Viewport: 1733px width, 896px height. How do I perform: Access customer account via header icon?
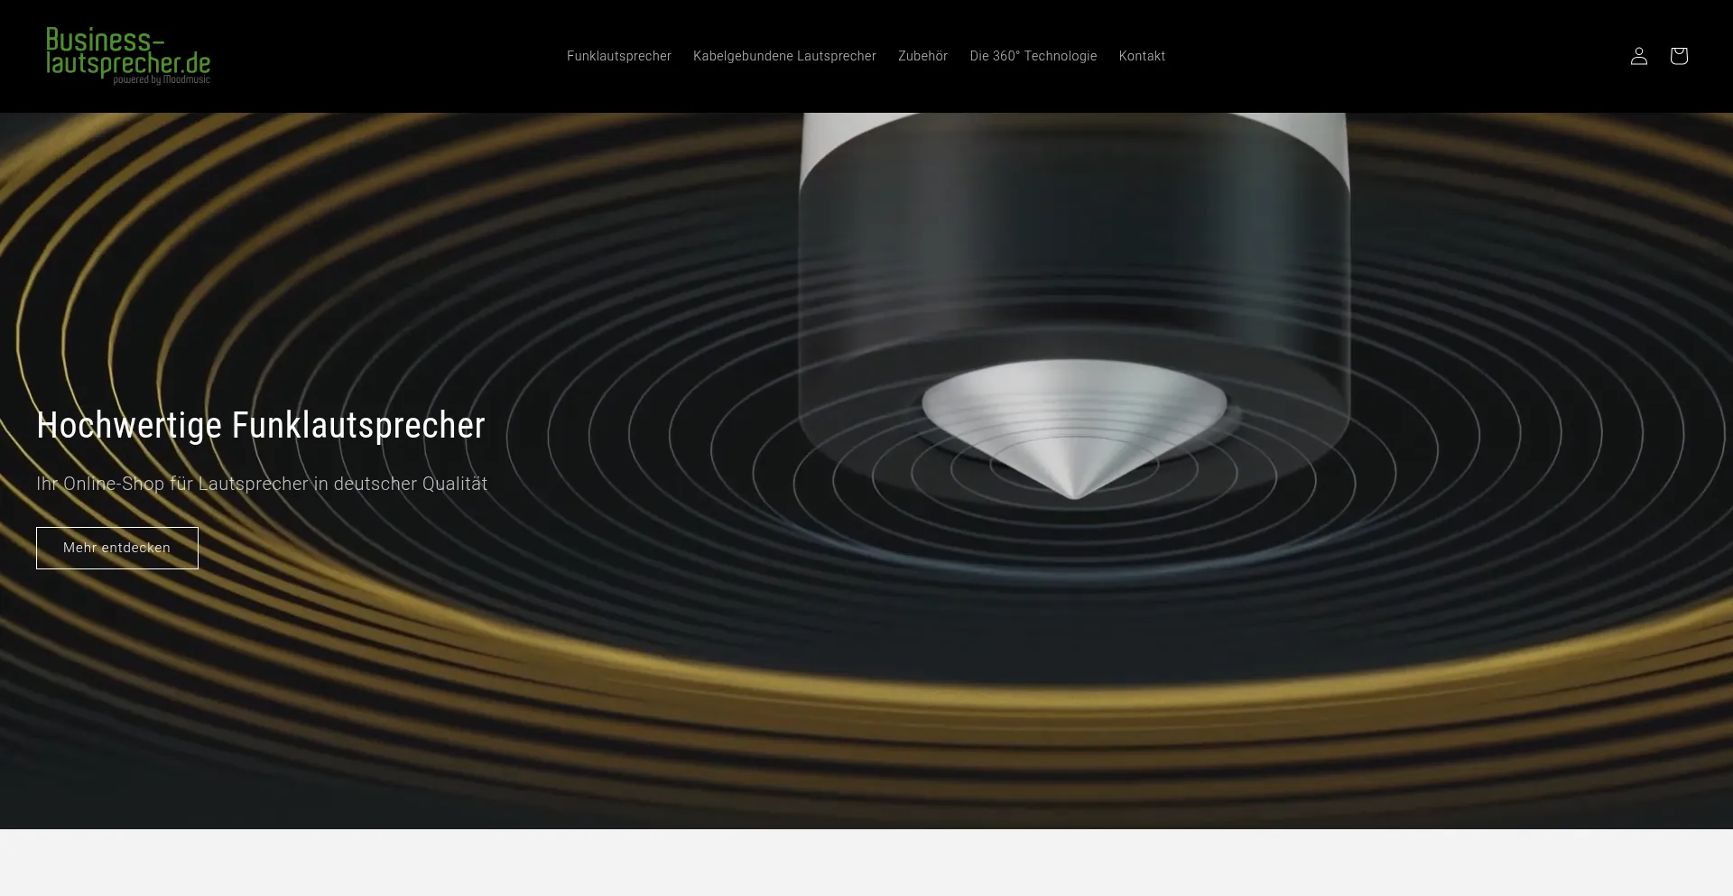point(1638,56)
